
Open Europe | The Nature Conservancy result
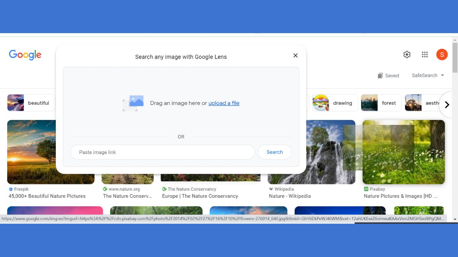click(x=200, y=196)
